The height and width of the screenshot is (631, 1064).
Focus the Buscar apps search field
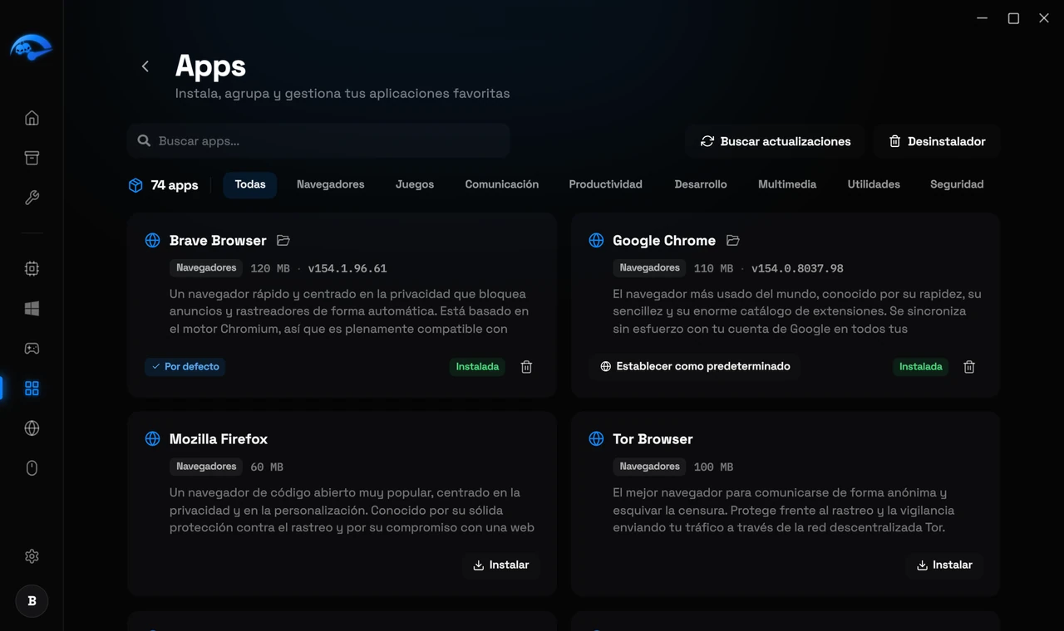point(319,141)
